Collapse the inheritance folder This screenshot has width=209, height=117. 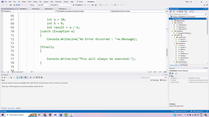click(174, 43)
